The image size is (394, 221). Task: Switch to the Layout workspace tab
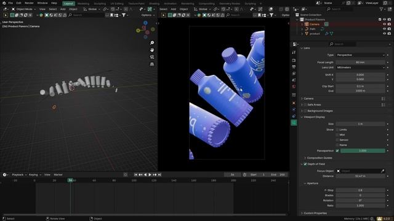click(68, 4)
